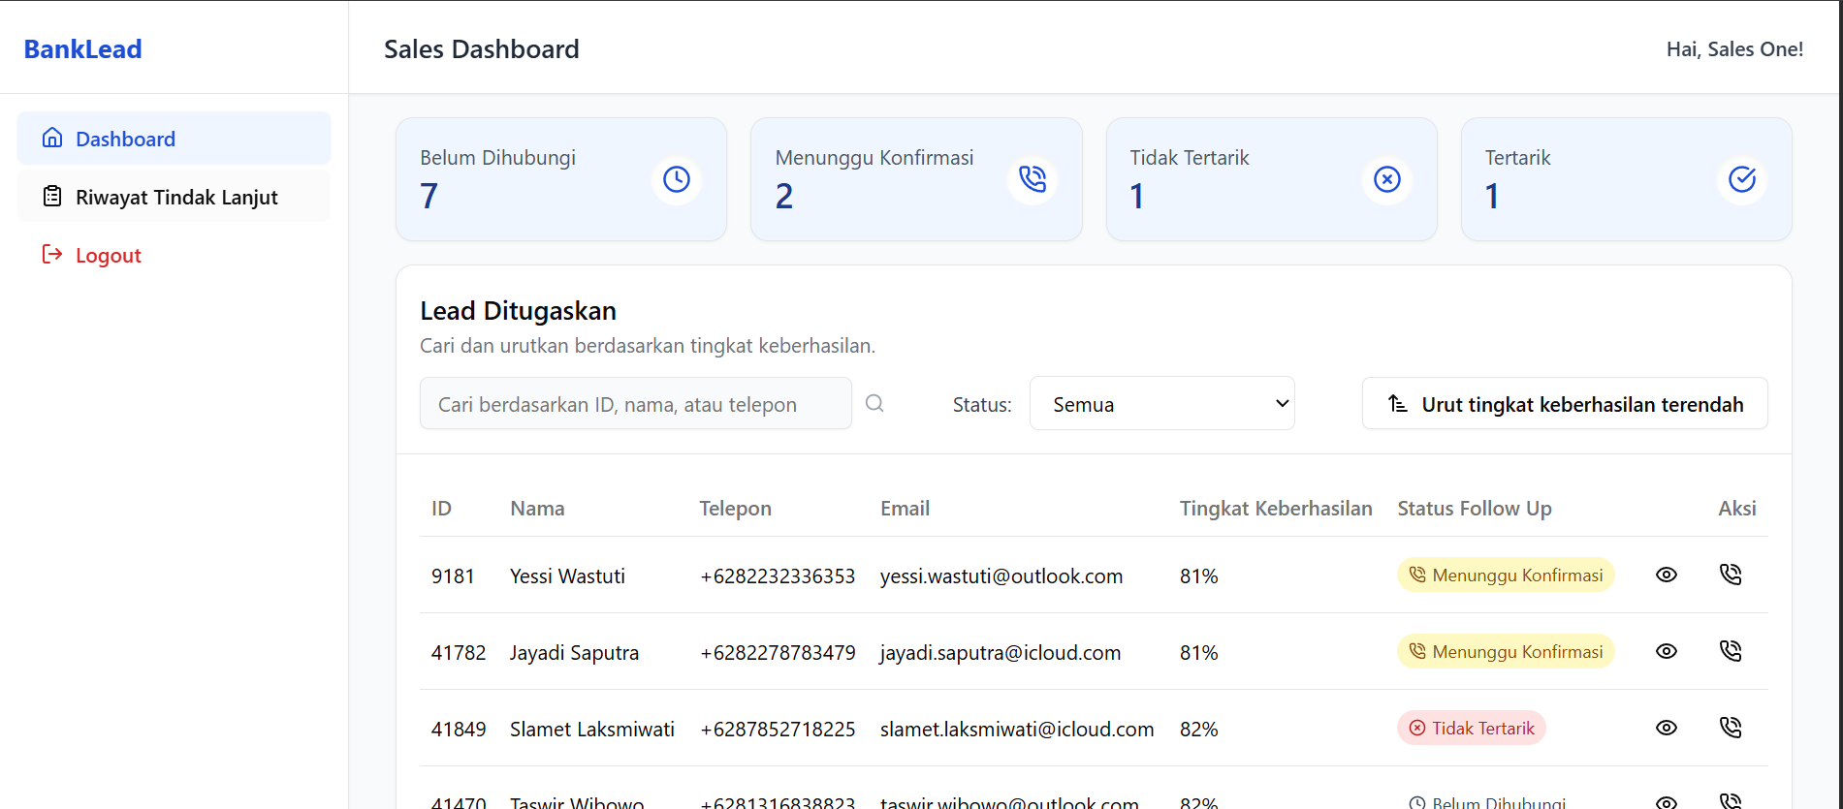The image size is (1843, 809).
Task: Click Menunggu Konfirmasi badge for Jayadi Saputra
Action: pyautogui.click(x=1506, y=651)
